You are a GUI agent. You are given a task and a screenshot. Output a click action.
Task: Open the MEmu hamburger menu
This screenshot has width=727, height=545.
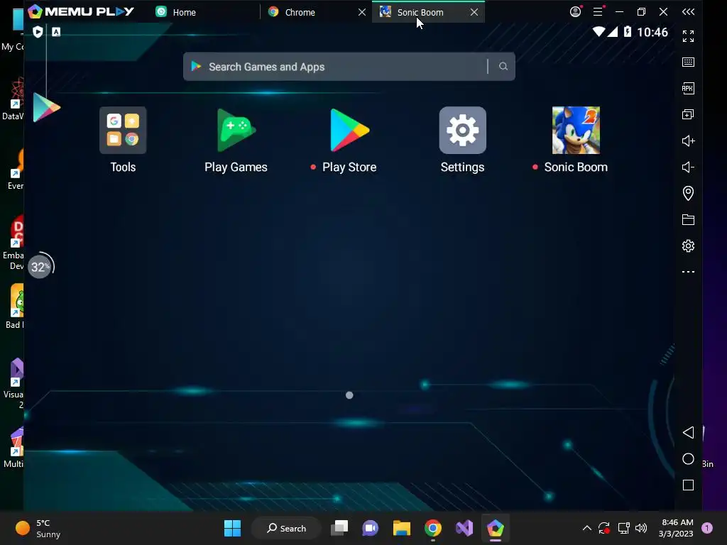(x=598, y=11)
